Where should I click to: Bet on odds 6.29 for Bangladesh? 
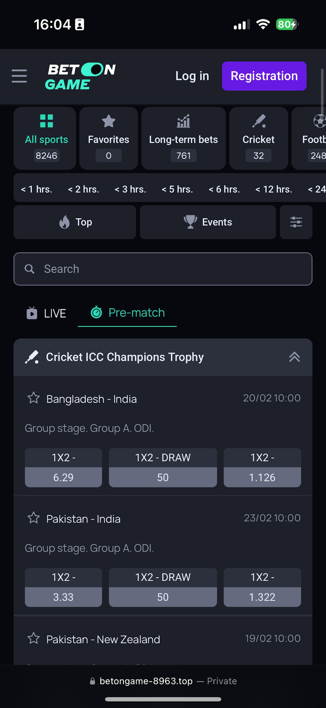tap(63, 477)
